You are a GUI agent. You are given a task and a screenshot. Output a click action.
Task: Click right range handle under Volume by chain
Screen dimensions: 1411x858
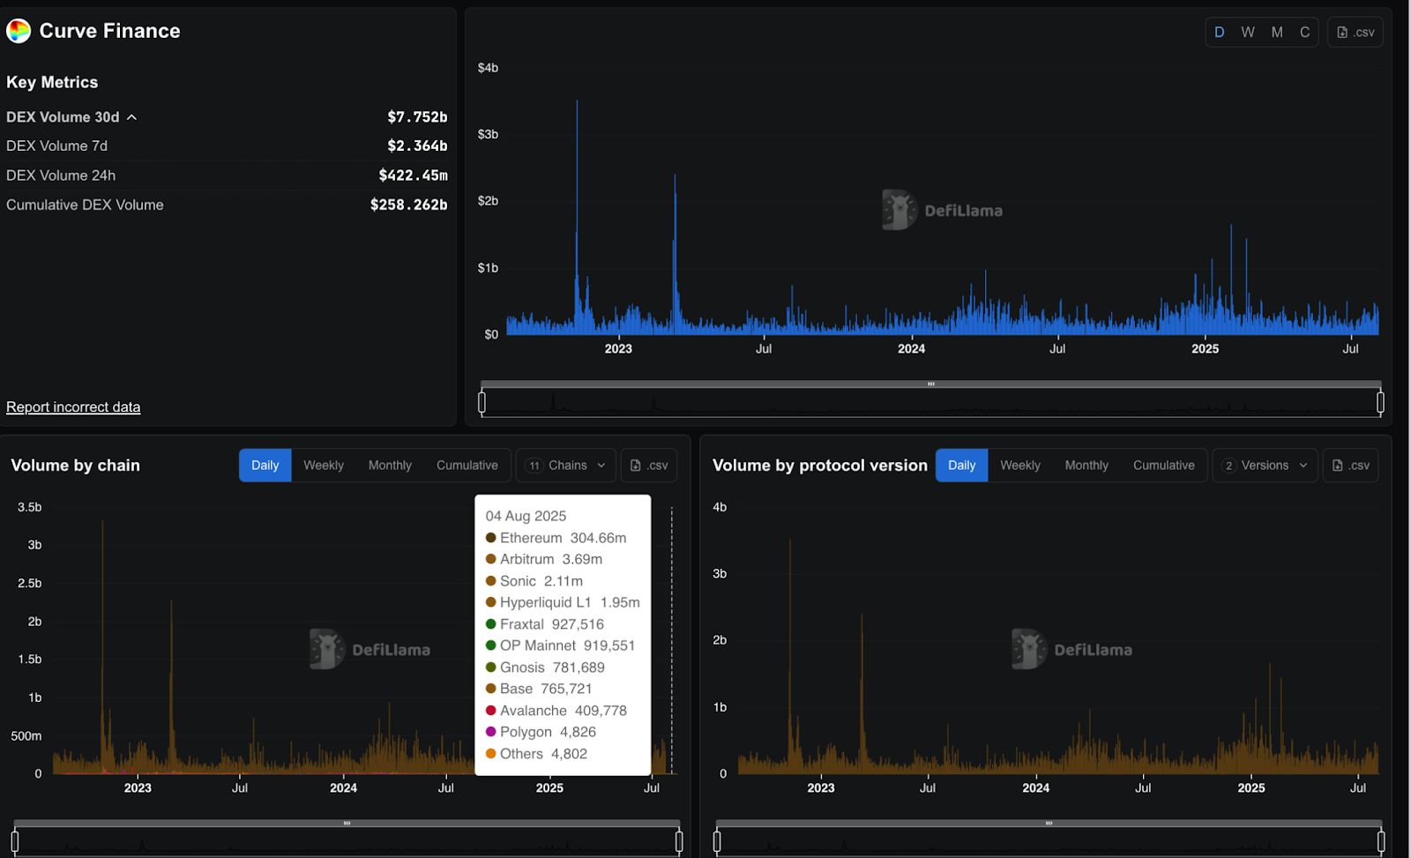pyautogui.click(x=679, y=841)
